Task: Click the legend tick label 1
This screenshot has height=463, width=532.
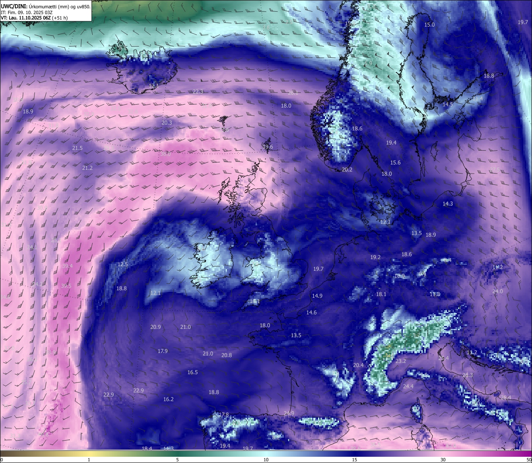Action: pos(89,460)
